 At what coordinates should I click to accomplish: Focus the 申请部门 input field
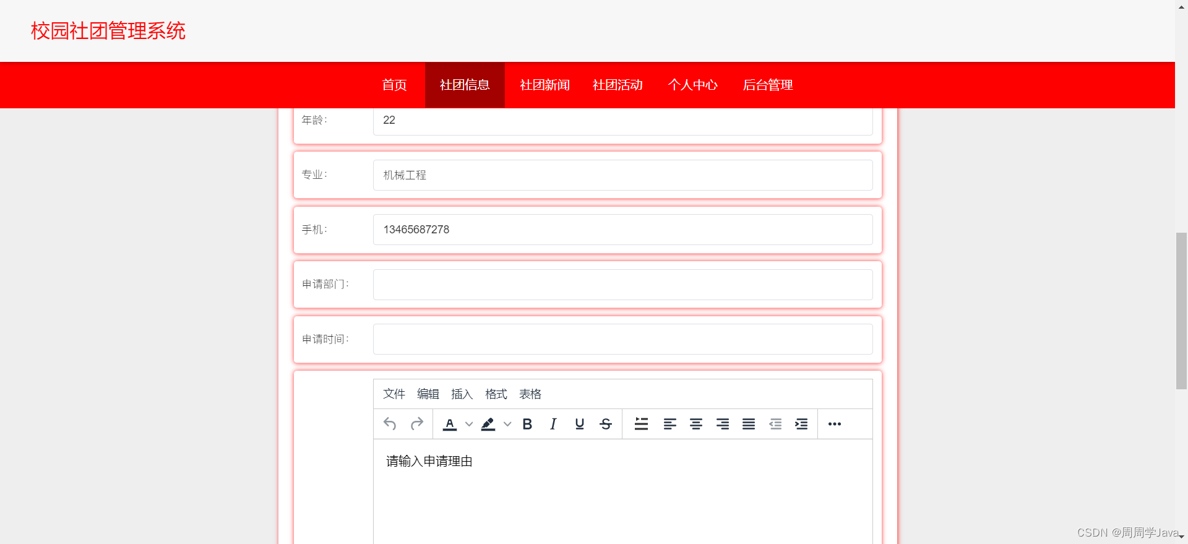pyautogui.click(x=622, y=285)
